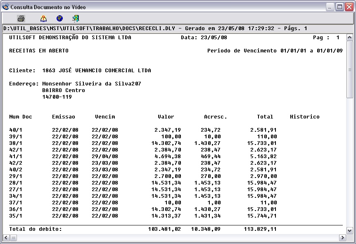Click document number '41/1'
The height and width of the screenshot is (244, 356).
coord(16,156)
